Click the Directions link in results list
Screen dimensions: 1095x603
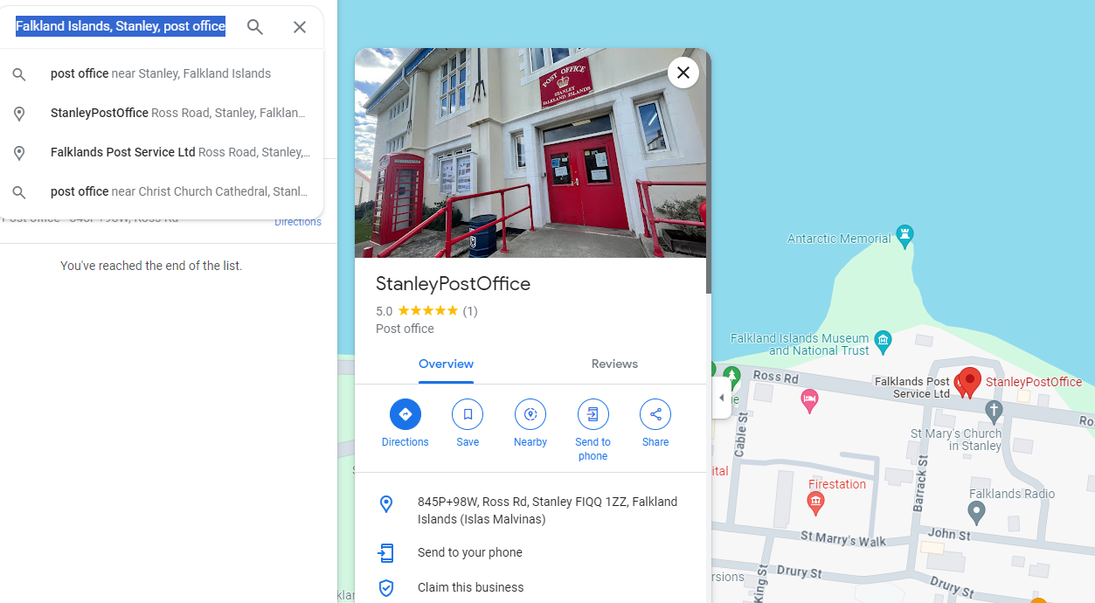point(298,222)
